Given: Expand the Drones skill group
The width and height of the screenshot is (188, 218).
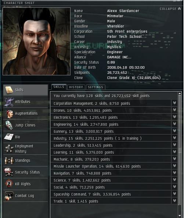Looking at the screenshot, I should coord(174,110).
